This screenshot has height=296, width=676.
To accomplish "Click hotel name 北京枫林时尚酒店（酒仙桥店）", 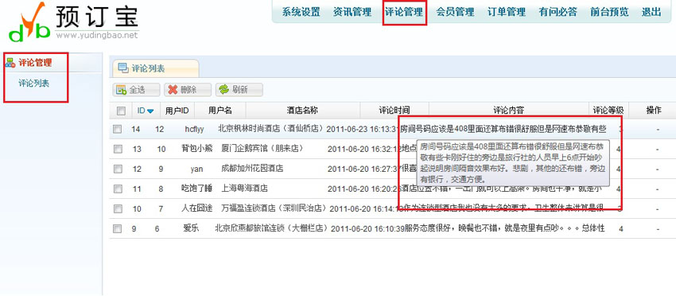I will click(270, 129).
